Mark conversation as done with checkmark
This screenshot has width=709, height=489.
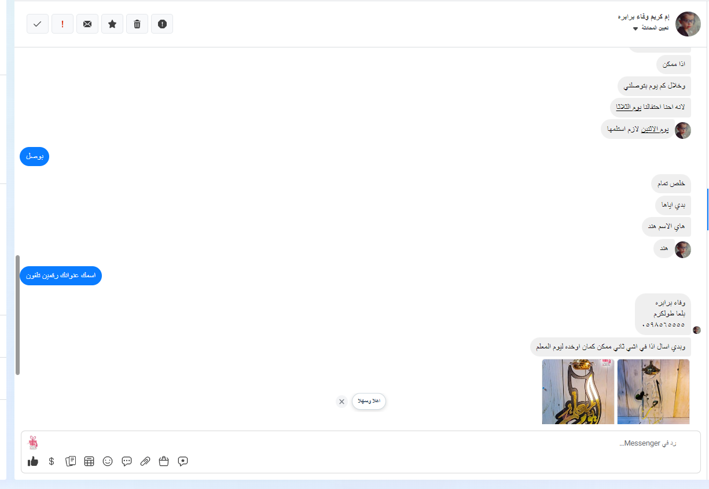tap(38, 24)
